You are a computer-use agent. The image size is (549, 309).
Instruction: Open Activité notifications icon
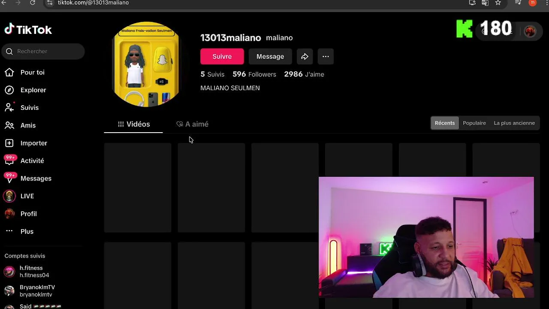[9, 161]
